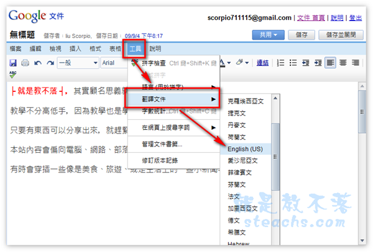Center align the text
This screenshot has height=252, width=373.
343,63
